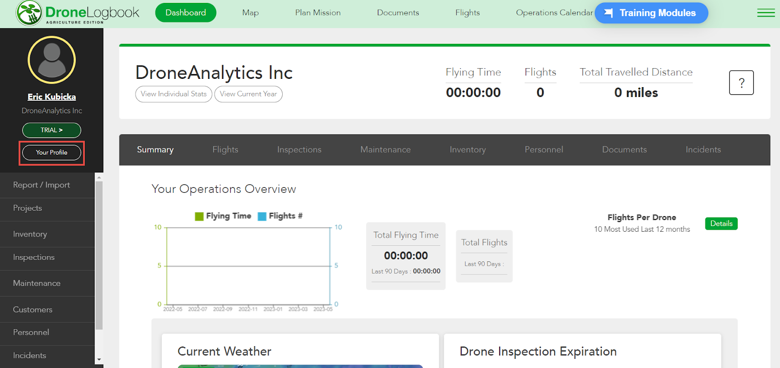
Task: Click the TRIAL button
Action: point(52,130)
